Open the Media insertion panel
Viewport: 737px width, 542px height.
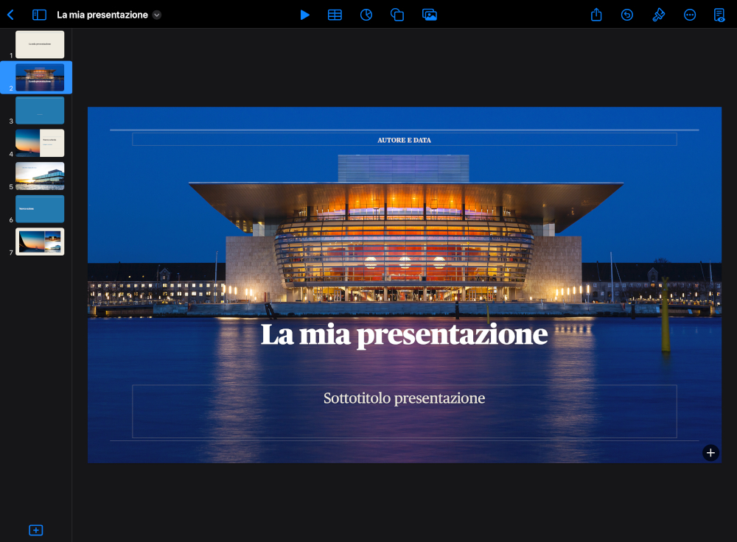click(x=430, y=14)
